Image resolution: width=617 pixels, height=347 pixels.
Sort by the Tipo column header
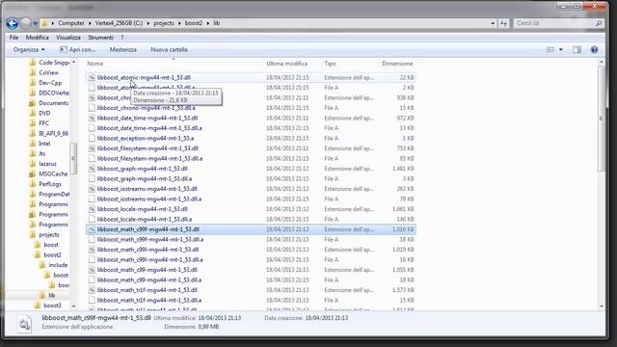coord(330,64)
